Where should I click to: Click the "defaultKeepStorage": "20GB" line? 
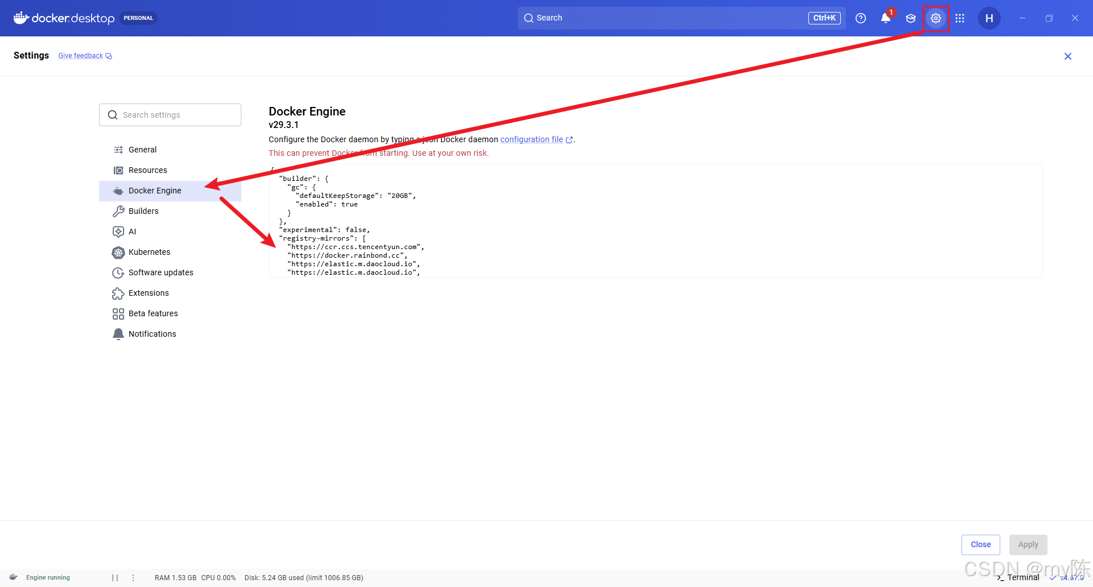356,196
